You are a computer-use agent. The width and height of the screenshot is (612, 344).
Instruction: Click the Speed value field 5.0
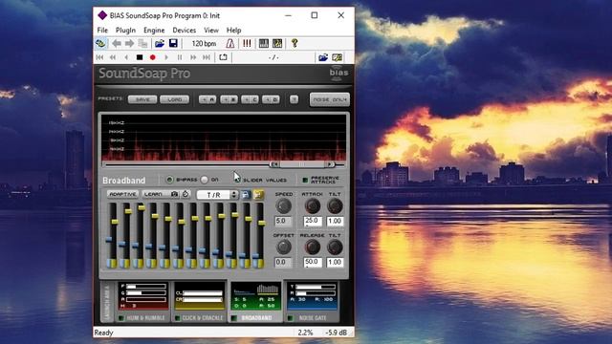tap(283, 221)
